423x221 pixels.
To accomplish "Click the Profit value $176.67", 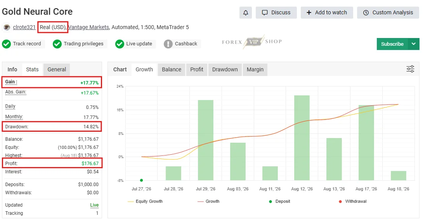I will tap(90, 164).
